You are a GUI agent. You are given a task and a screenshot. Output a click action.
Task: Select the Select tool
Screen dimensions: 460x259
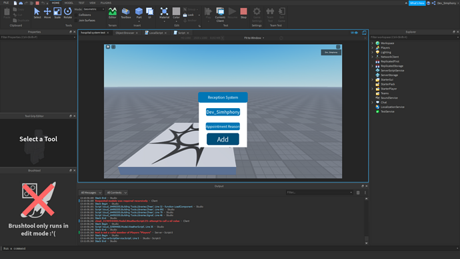pyautogui.click(x=37, y=13)
